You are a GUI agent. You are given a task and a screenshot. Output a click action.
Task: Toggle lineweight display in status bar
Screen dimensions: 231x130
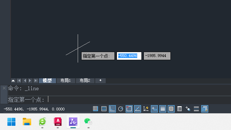[163, 109]
